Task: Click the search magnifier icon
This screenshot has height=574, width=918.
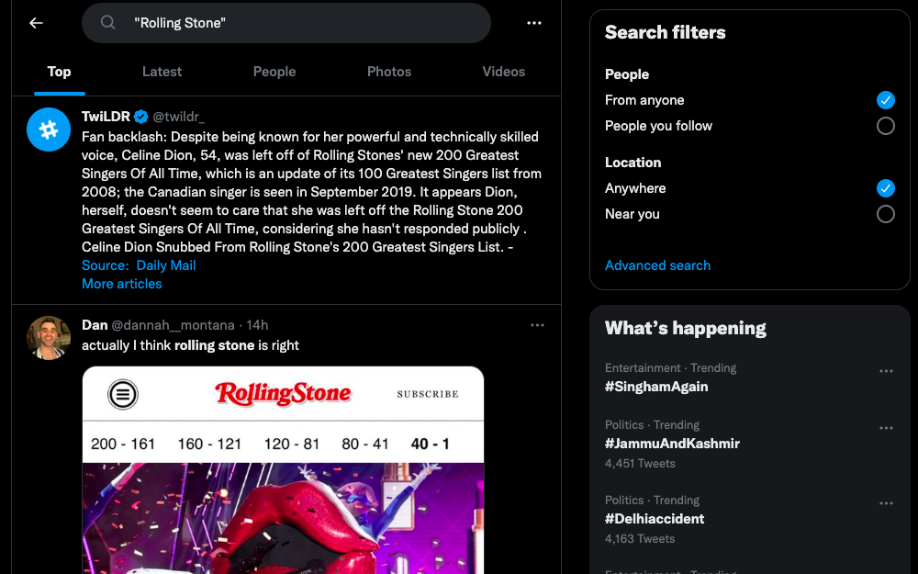Action: click(x=107, y=22)
